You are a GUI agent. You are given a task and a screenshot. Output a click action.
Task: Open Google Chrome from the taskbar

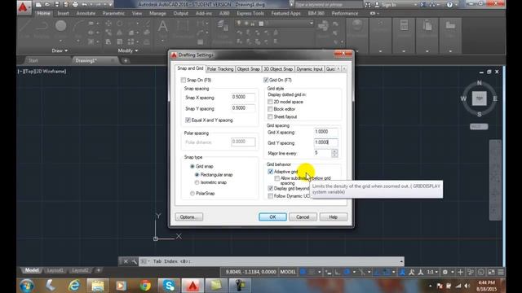tap(145, 286)
